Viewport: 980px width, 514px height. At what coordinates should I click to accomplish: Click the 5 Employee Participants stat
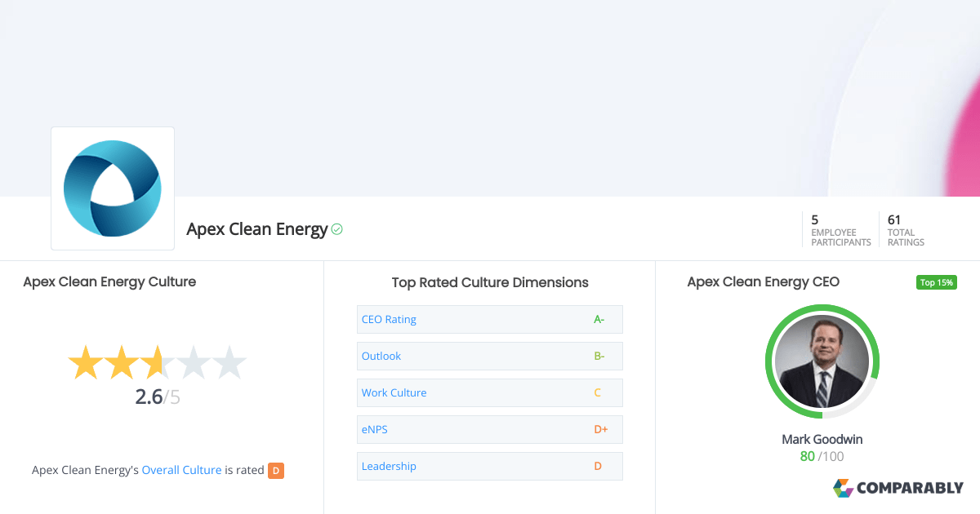[x=840, y=229]
